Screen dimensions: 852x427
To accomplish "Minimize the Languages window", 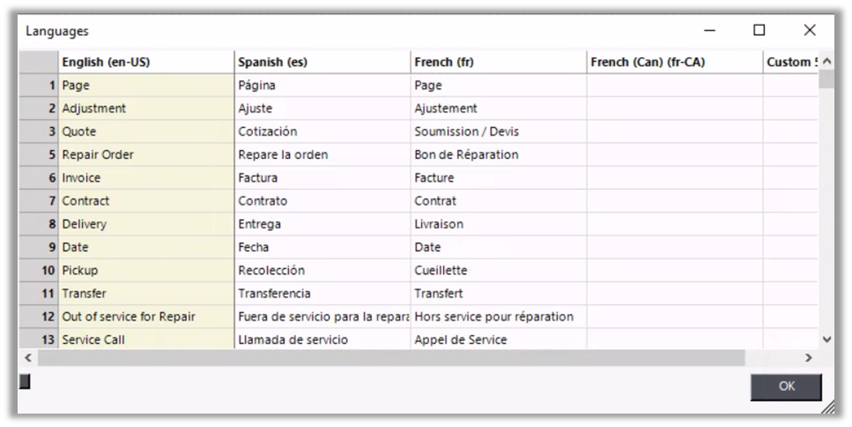I will (710, 30).
